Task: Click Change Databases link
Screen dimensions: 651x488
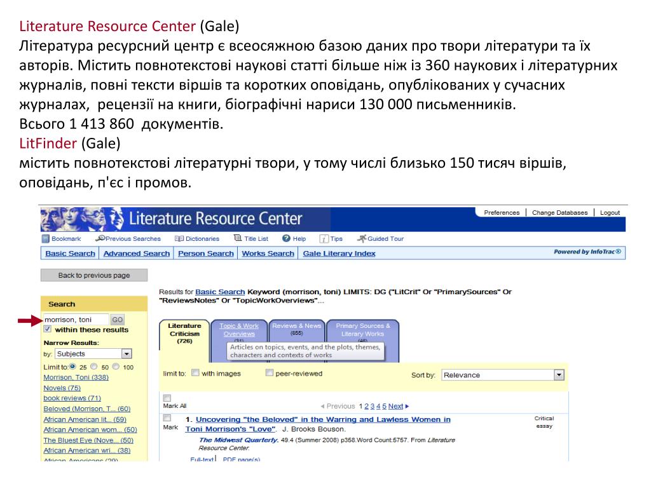Action: pos(559,212)
